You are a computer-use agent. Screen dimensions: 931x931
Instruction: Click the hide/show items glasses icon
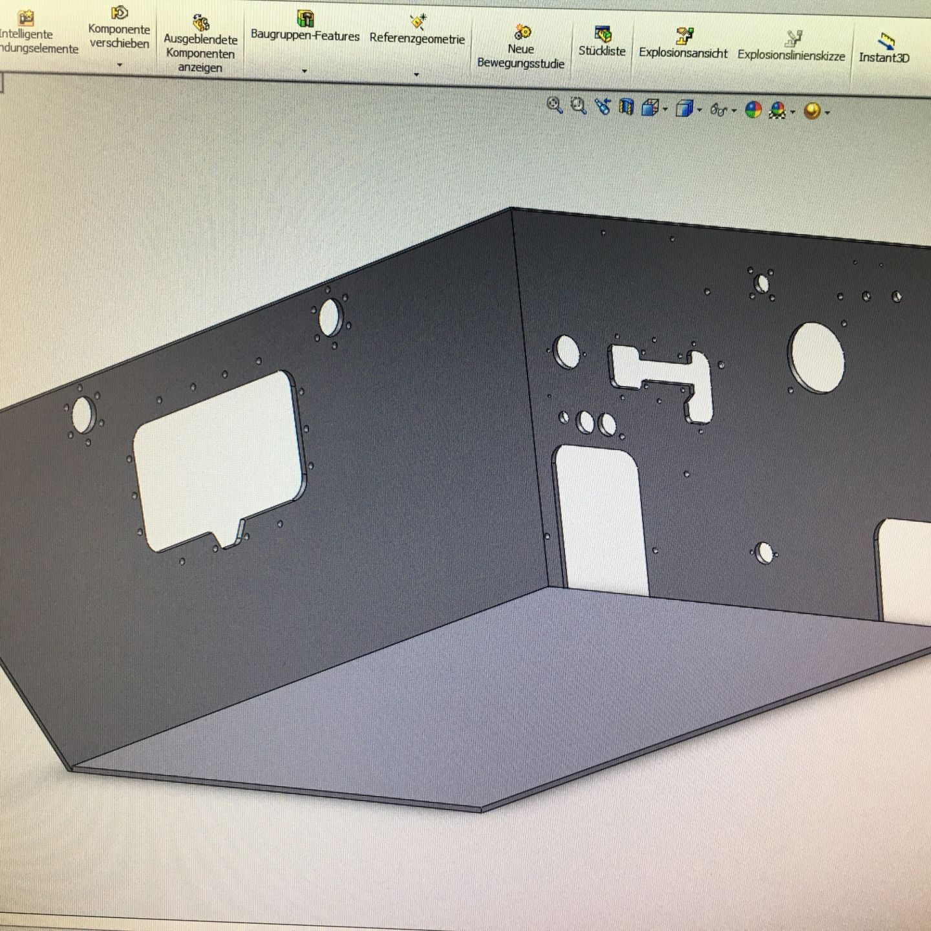719,111
